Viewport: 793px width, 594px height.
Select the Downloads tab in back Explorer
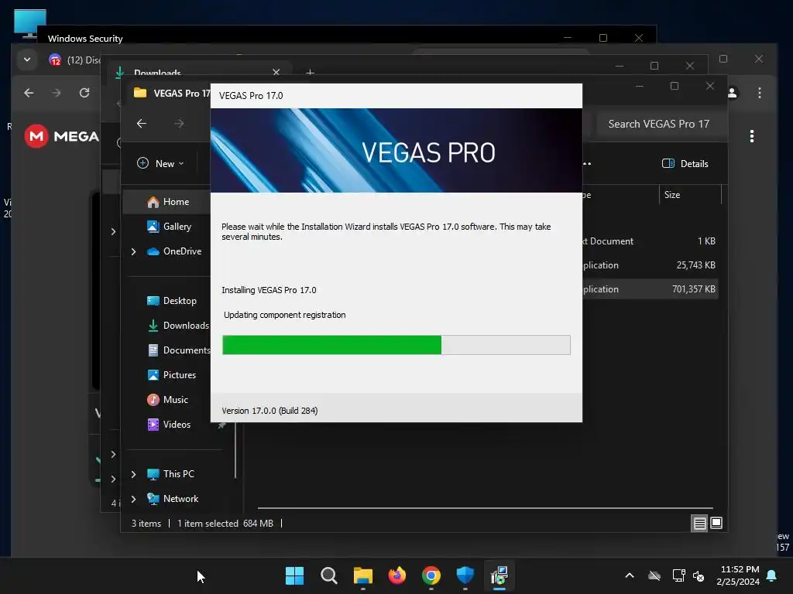pyautogui.click(x=197, y=72)
